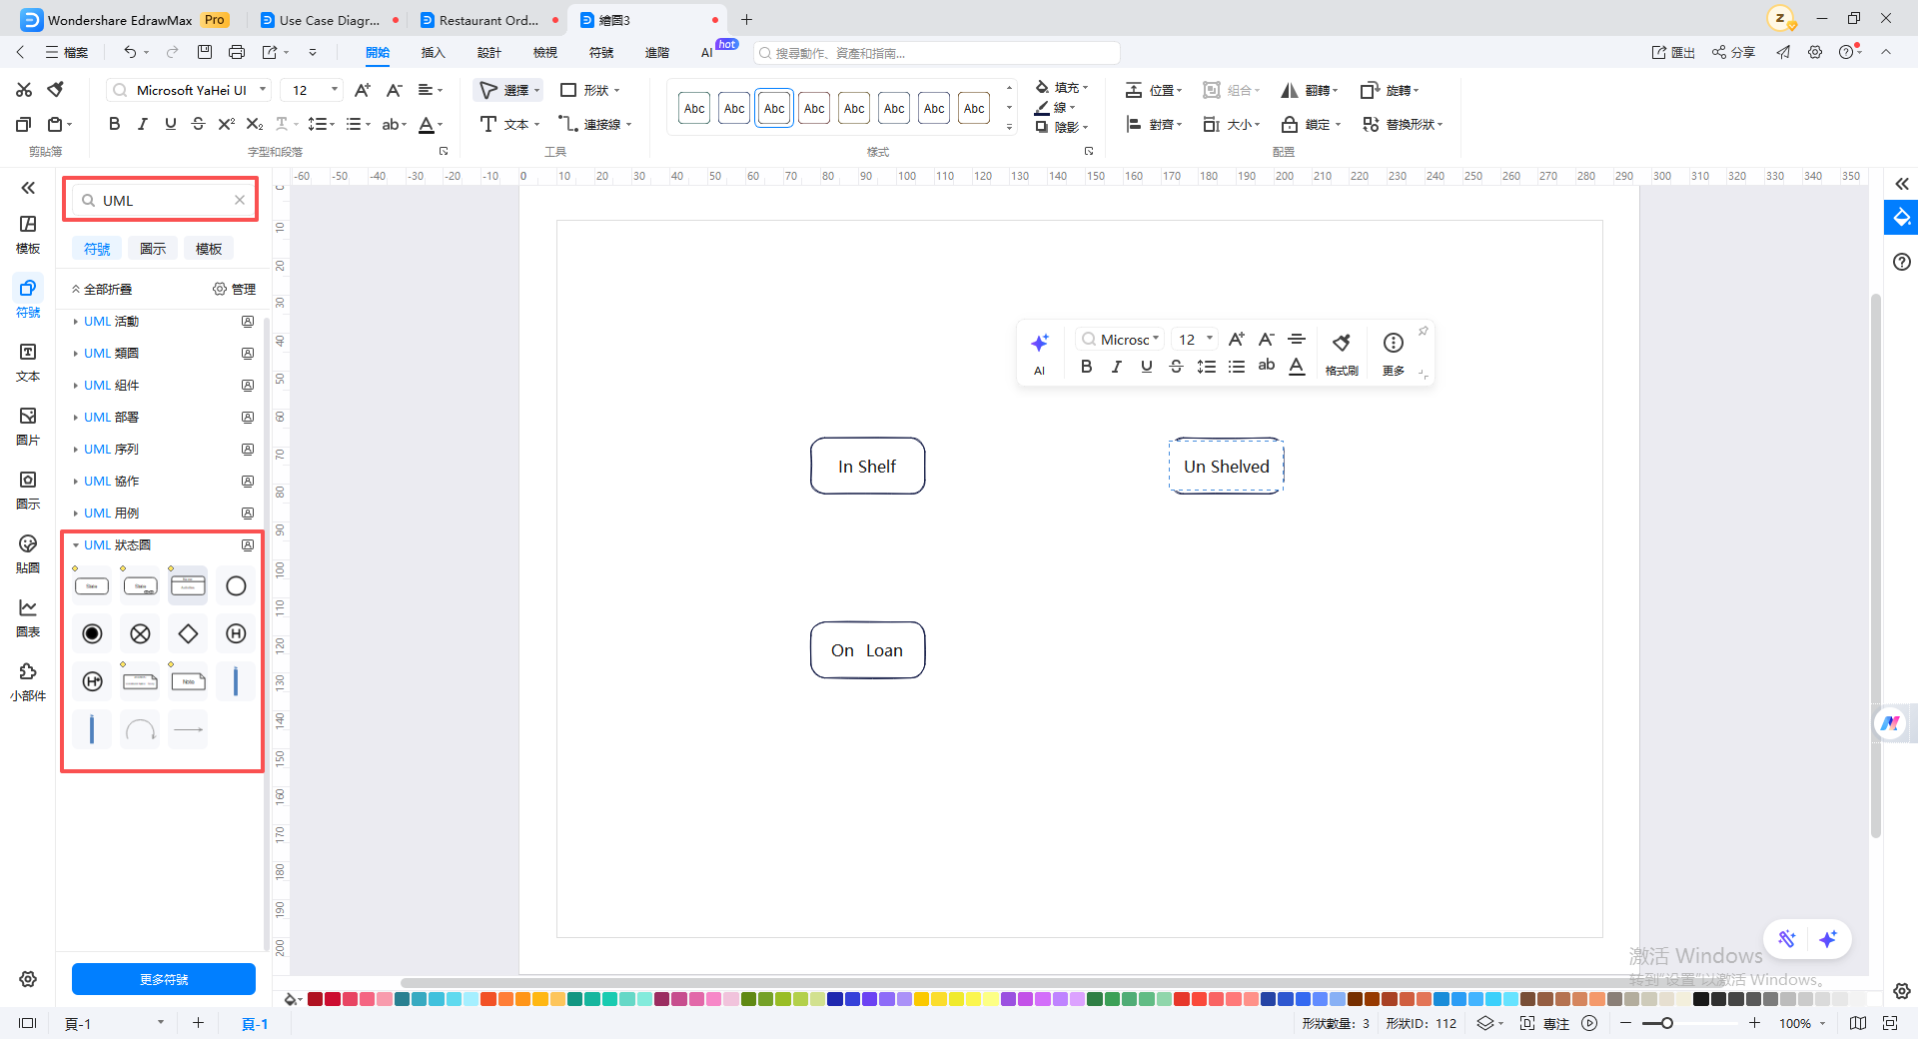Screen dimensions: 1918x1039
Task: Collapse the left symbol panel chevrons
Action: [x=28, y=188]
